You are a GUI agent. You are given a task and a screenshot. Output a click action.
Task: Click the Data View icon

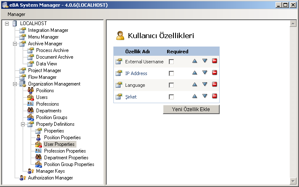click(x=31, y=64)
